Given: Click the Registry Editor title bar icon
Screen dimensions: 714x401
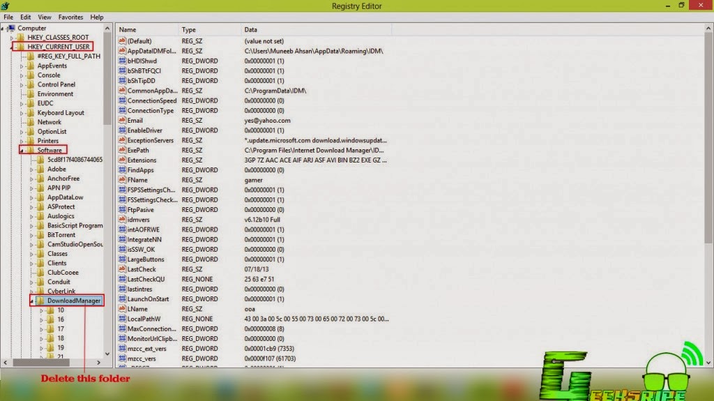Looking at the screenshot, I should click(5, 6).
